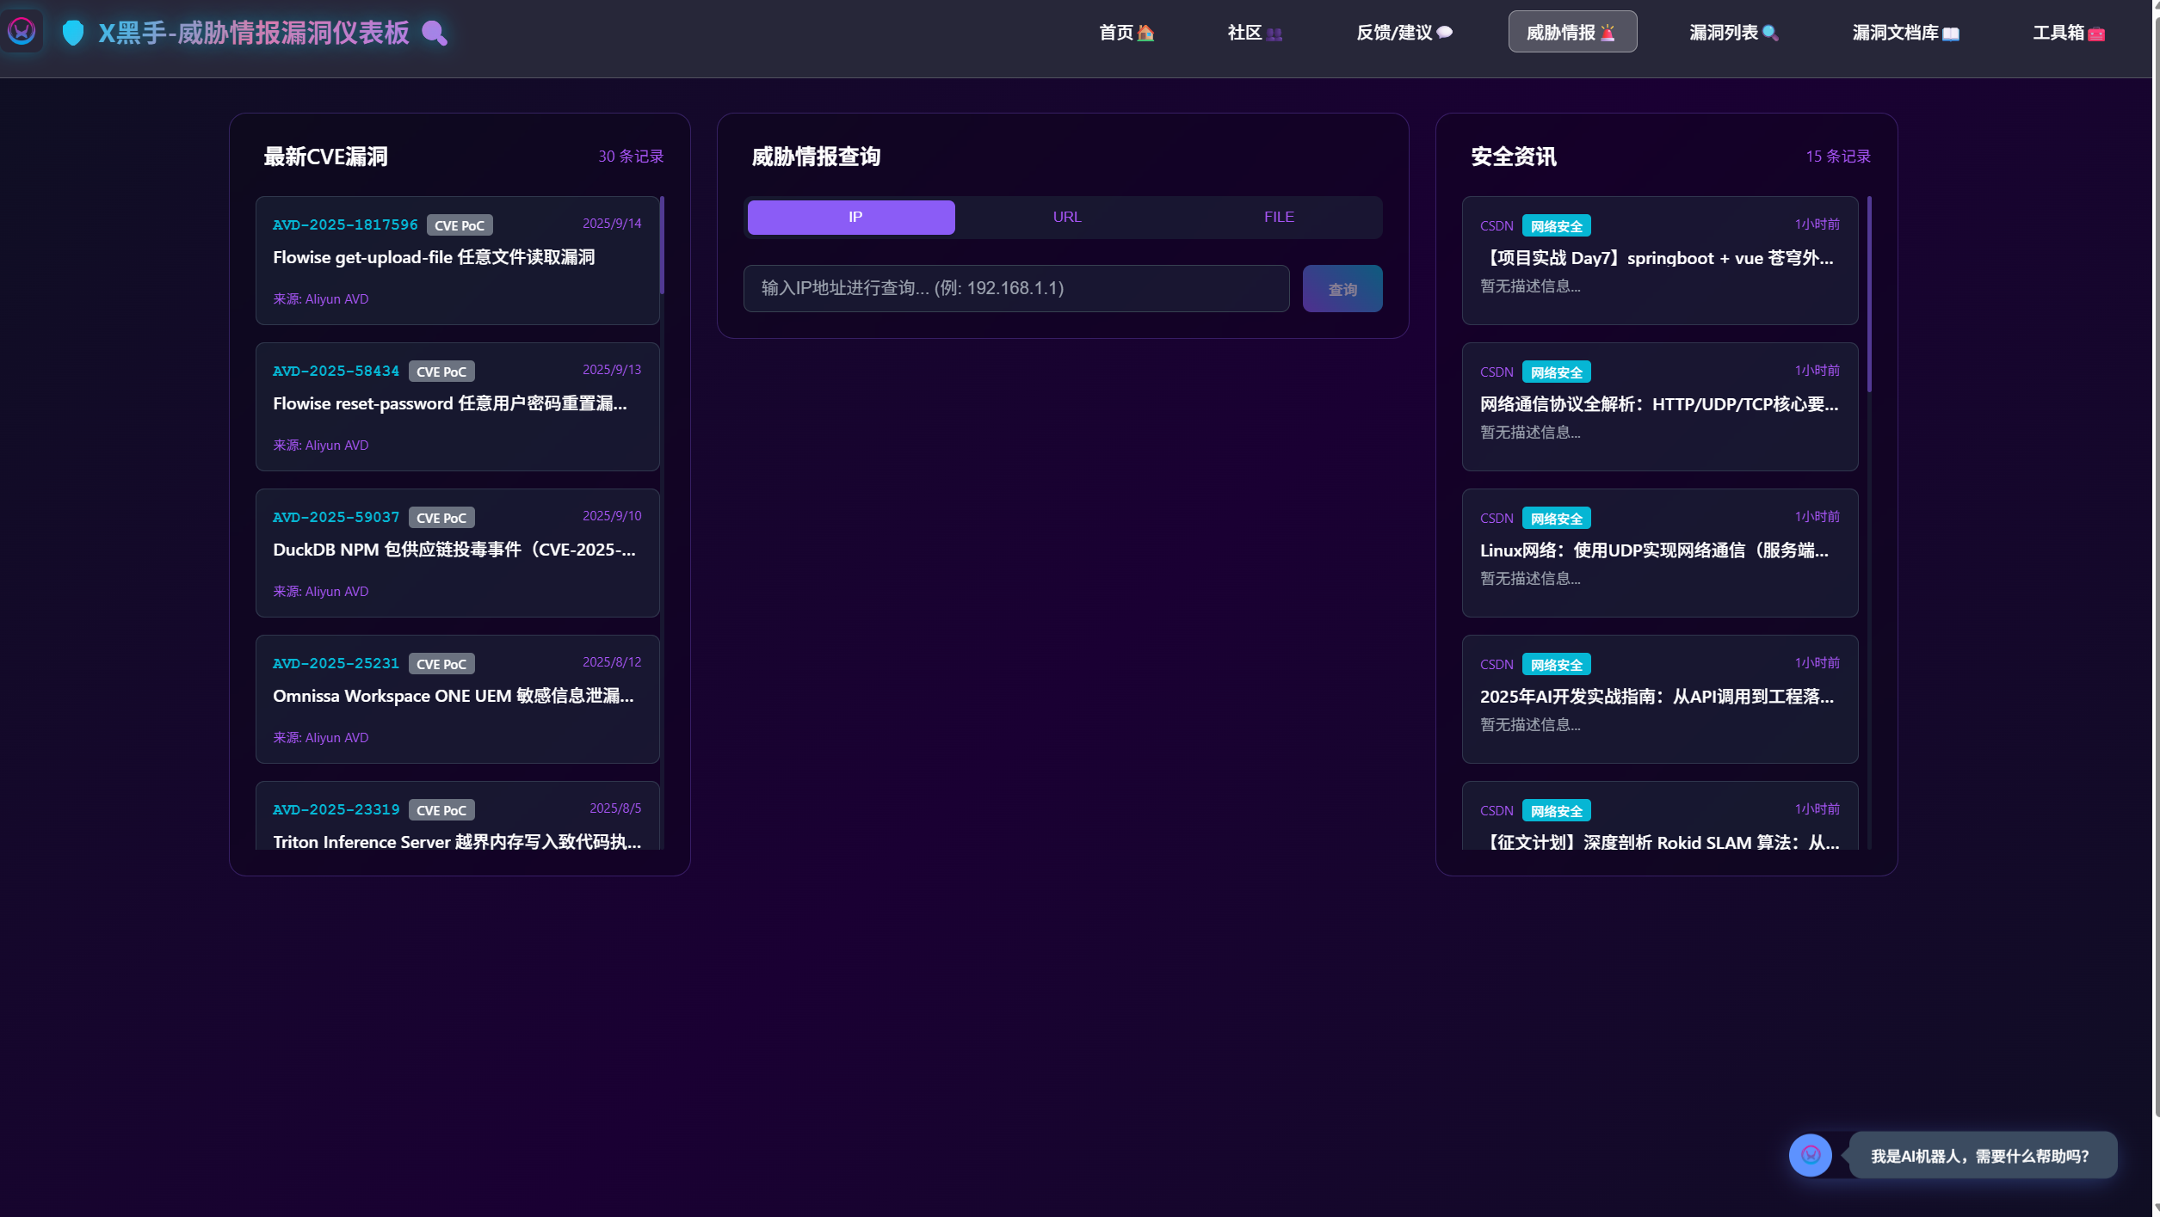Select the IP query tab
The image size is (2160, 1217).
coord(851,217)
